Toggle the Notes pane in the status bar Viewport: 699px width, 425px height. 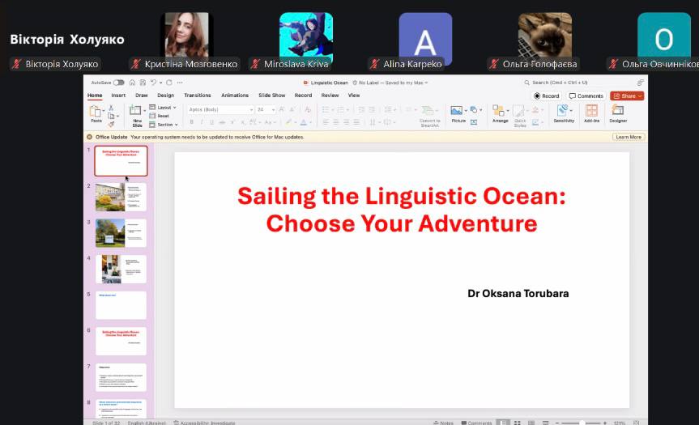(442, 423)
